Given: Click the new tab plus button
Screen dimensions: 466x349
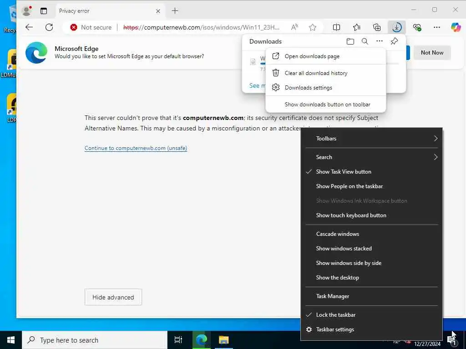Looking at the screenshot, I should coord(175,11).
